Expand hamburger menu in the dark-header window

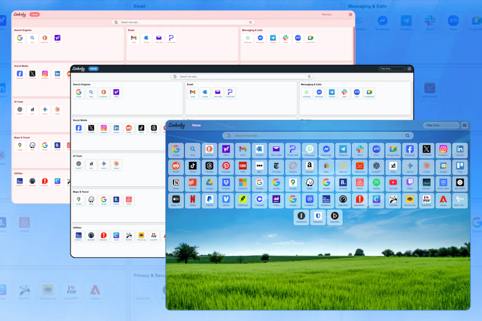[409, 69]
